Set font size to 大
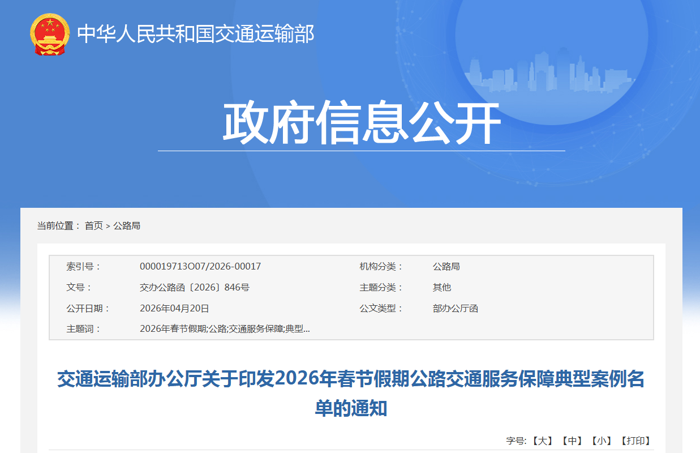 pyautogui.click(x=543, y=441)
